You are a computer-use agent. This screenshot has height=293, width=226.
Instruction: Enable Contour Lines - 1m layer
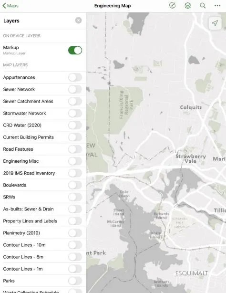[75, 269]
